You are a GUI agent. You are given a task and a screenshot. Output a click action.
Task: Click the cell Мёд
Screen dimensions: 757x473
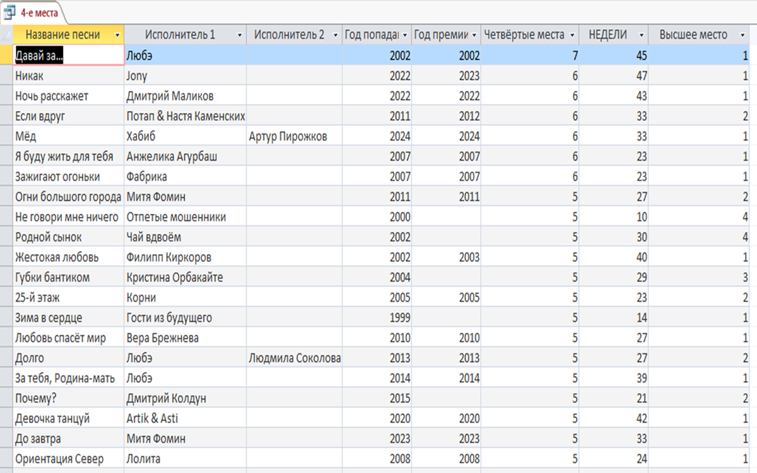tap(68, 136)
